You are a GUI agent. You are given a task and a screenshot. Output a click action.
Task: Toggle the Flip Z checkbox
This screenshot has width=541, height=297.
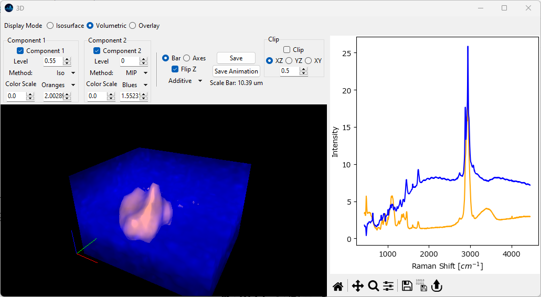175,69
